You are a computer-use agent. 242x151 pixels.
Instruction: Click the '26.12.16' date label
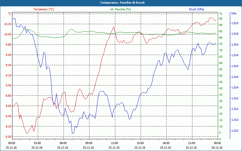pyautogui.click(x=217, y=147)
